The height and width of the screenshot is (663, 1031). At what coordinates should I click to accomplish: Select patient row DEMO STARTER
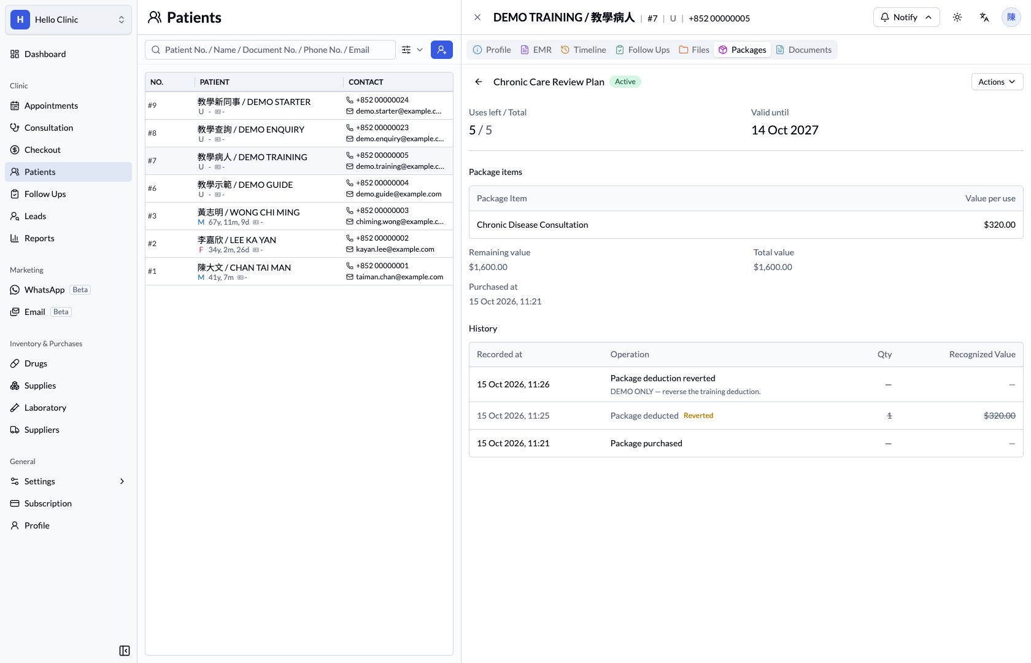299,106
